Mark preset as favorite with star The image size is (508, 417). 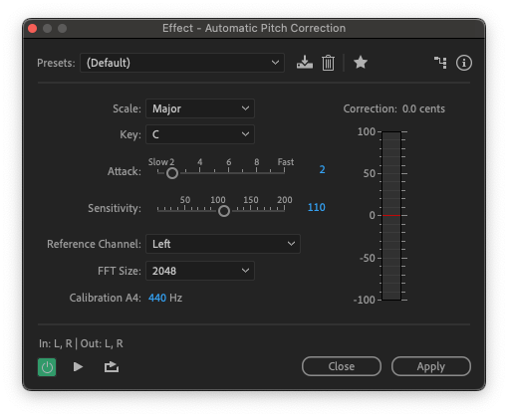pos(361,62)
